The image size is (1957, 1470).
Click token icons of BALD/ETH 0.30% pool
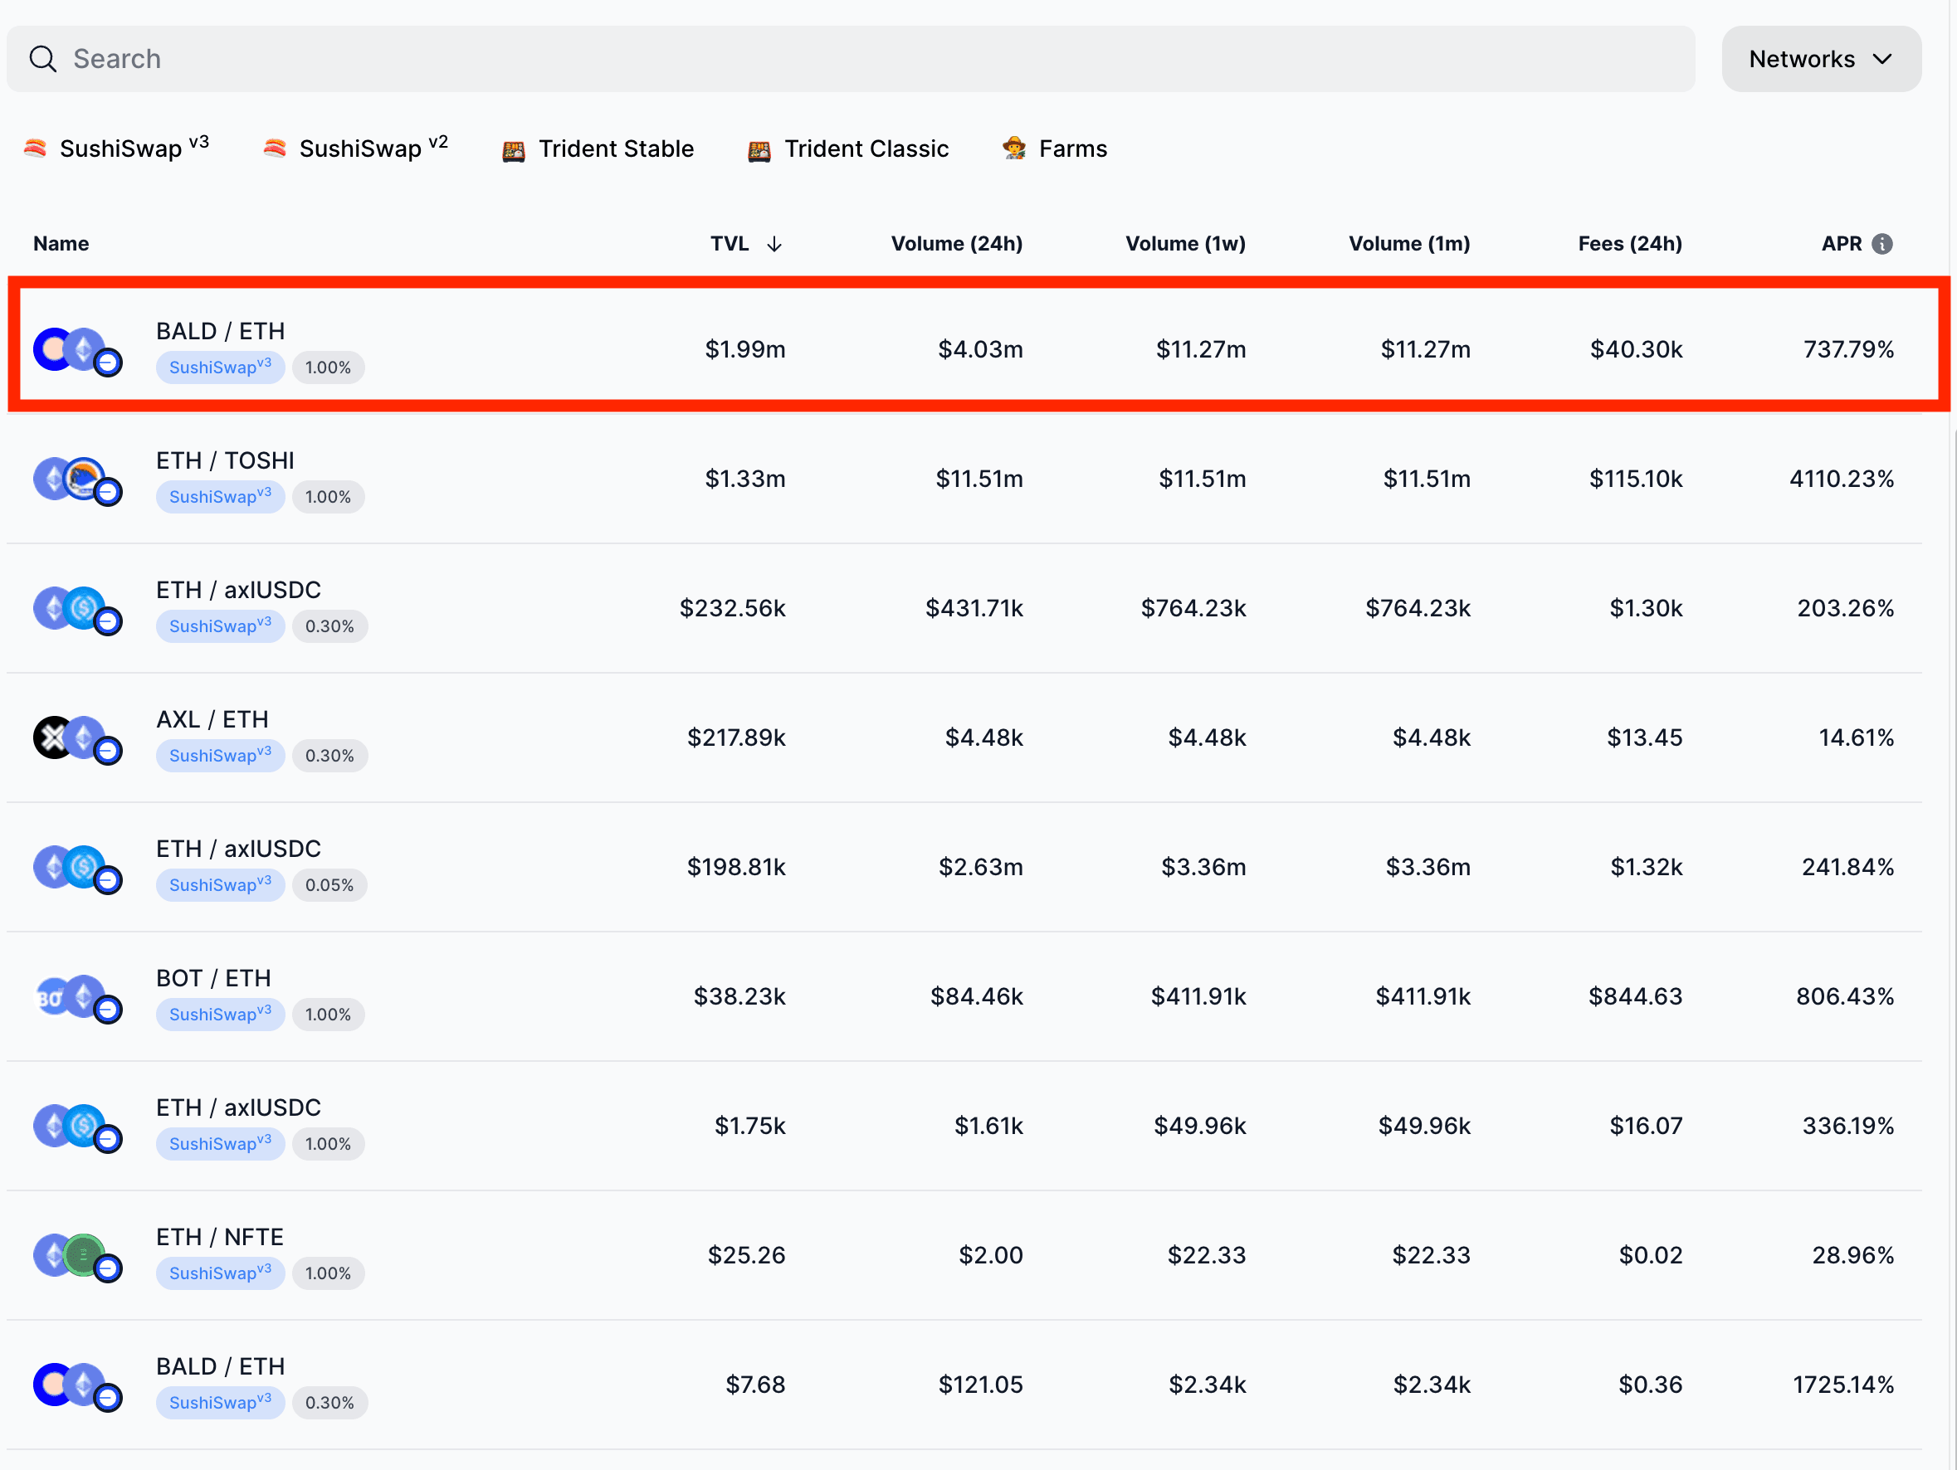point(78,1386)
